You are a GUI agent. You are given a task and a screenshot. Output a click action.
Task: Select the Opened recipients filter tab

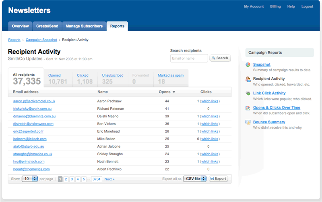pos(54,75)
